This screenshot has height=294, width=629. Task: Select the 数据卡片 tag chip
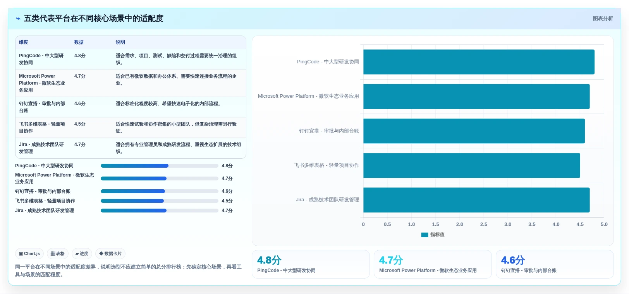pos(110,254)
